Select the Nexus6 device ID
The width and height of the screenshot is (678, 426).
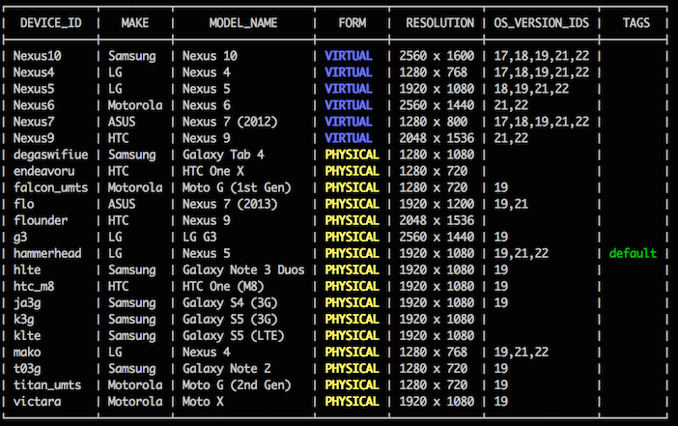click(x=34, y=105)
